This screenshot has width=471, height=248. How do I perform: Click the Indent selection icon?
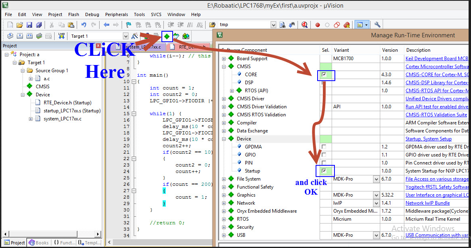pos(171,24)
